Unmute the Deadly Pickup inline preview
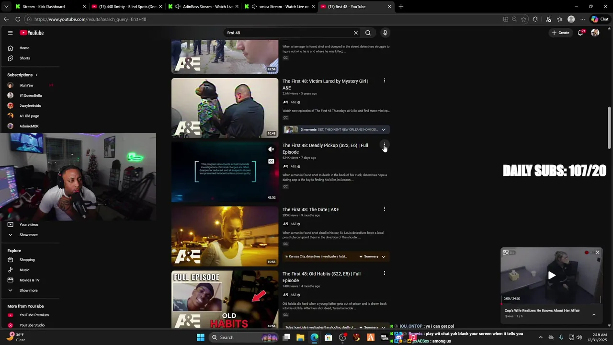The height and width of the screenshot is (345, 613). pos(271,149)
